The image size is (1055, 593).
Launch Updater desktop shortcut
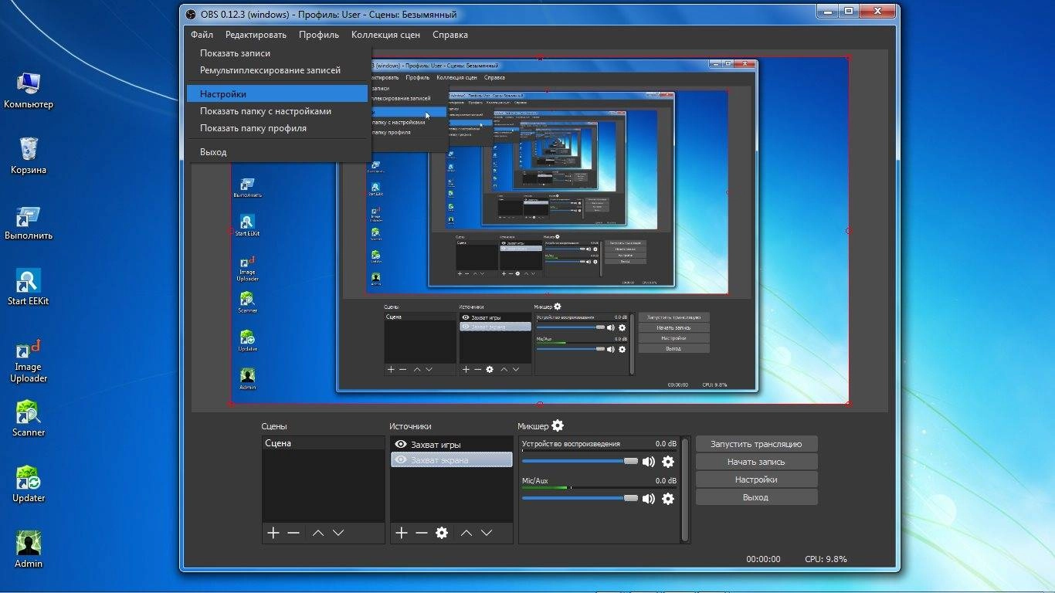[x=29, y=483]
